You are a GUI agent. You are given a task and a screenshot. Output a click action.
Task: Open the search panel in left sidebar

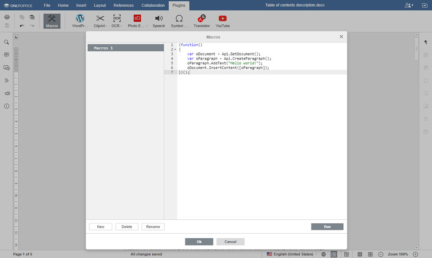[7, 42]
